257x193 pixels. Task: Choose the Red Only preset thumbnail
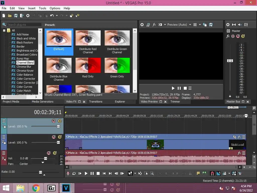coord(88,65)
